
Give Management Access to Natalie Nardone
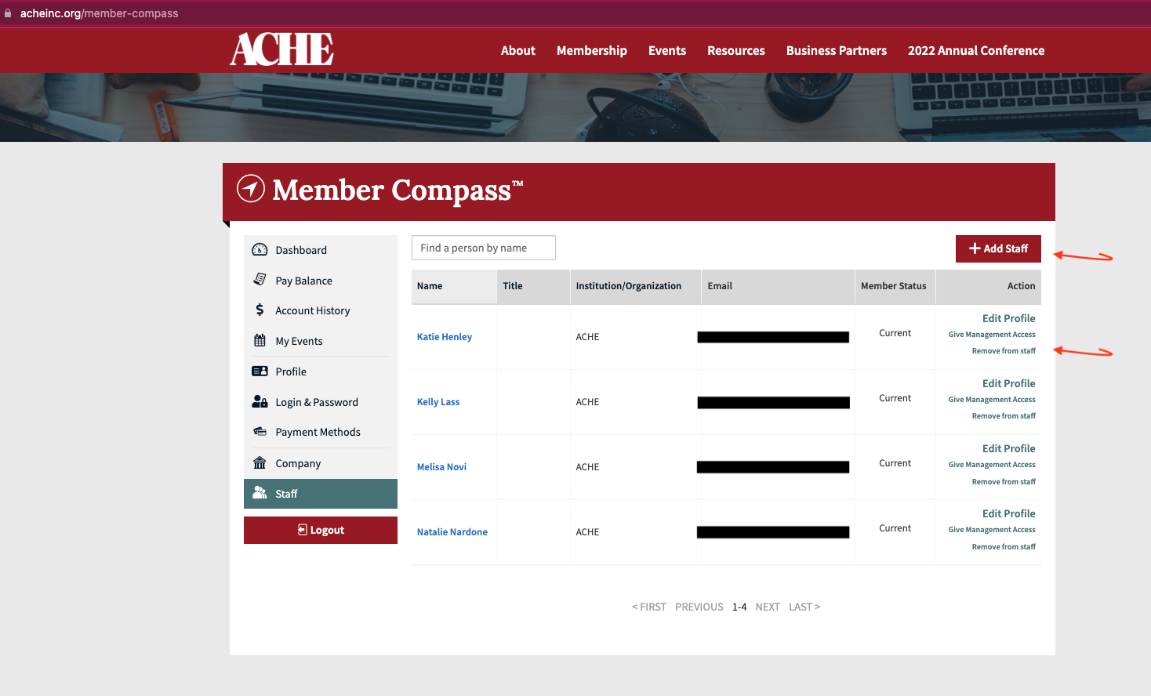point(992,530)
